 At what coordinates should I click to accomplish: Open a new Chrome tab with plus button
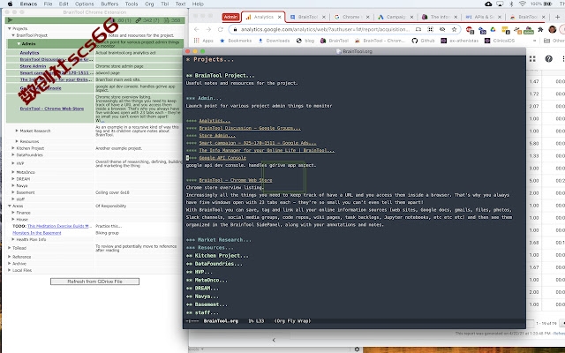[557, 17]
